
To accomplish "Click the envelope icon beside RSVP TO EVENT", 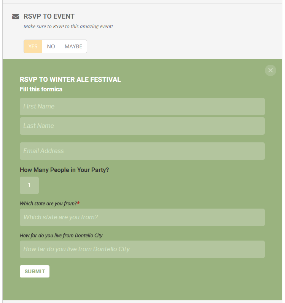I will click(x=16, y=16).
